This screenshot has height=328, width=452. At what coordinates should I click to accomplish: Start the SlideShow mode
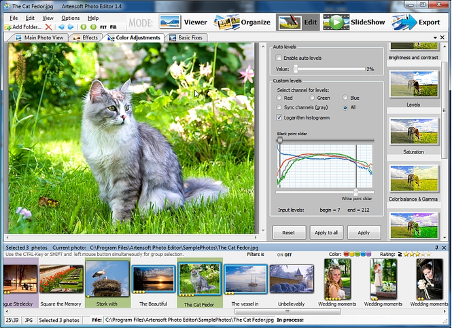(354, 22)
